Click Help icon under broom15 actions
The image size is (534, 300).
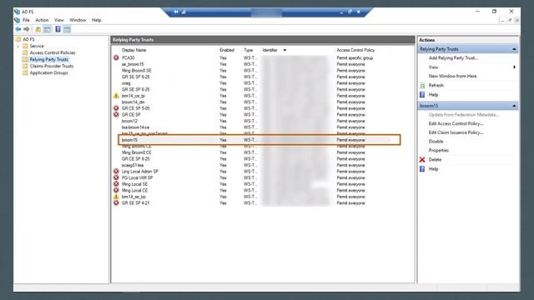coord(422,168)
